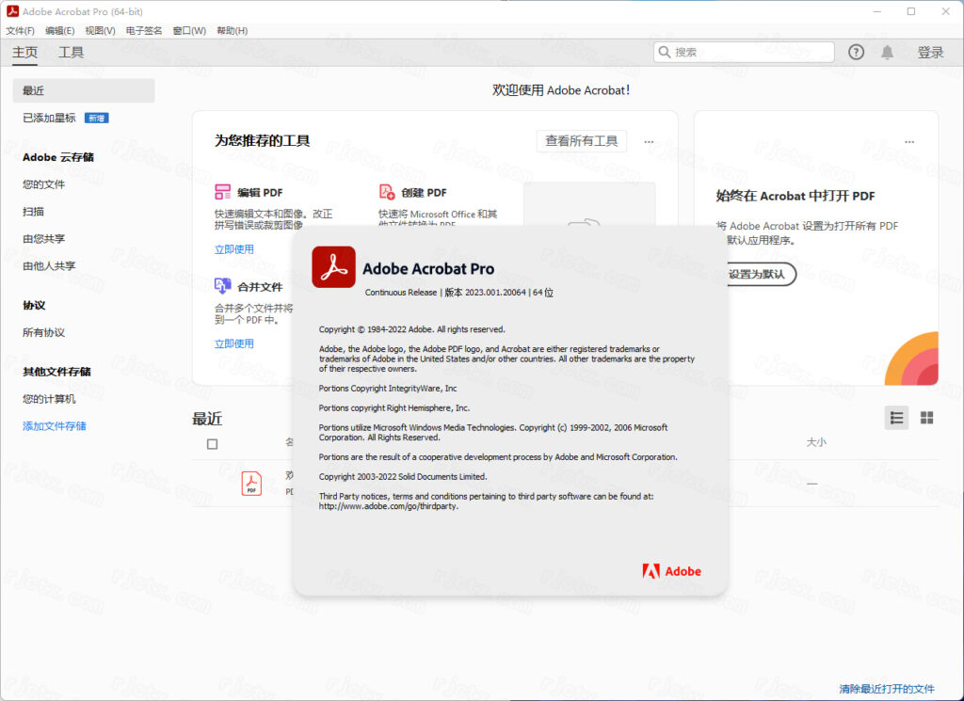This screenshot has width=964, height=701.
Task: Open 您的计算机 in the sidebar
Action: tap(49, 399)
